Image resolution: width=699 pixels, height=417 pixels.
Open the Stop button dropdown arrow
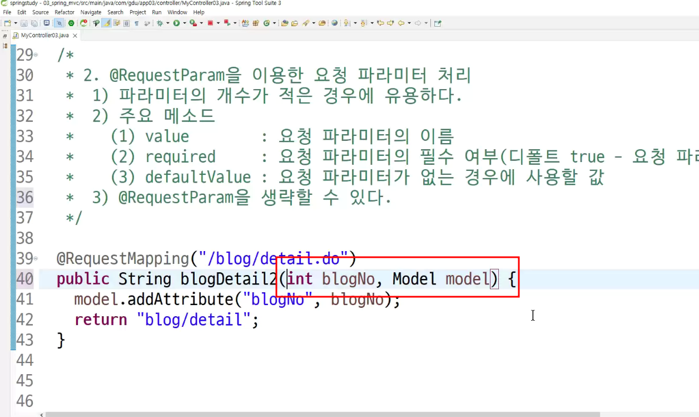pyautogui.click(x=218, y=23)
